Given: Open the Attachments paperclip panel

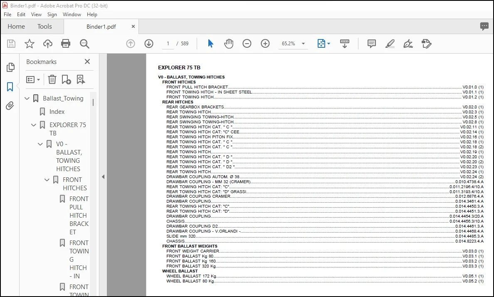Looking at the screenshot, I should (10, 106).
